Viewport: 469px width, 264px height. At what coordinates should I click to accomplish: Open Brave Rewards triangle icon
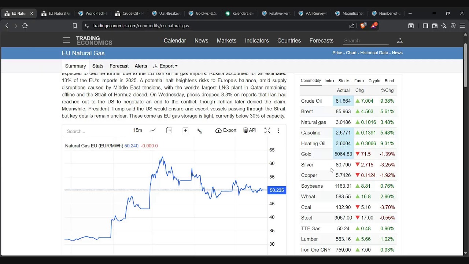[x=374, y=26]
